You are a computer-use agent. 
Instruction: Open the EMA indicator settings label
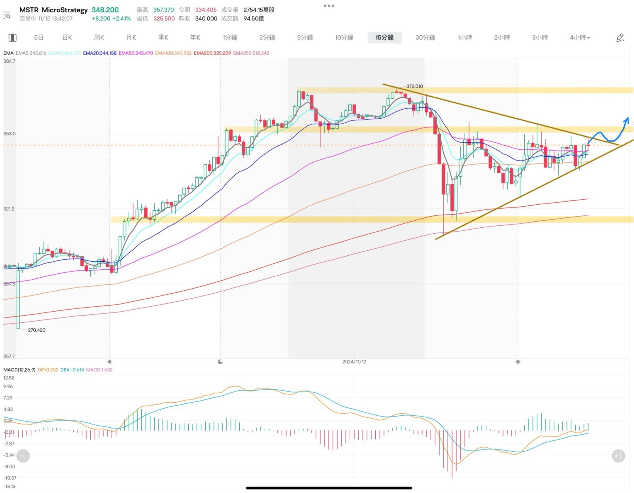coord(8,53)
